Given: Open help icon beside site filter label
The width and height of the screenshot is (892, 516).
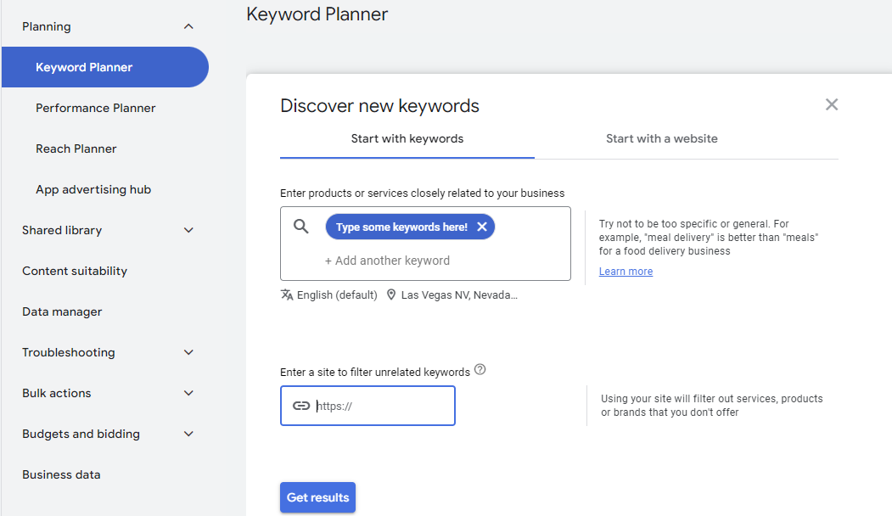Looking at the screenshot, I should click(480, 370).
